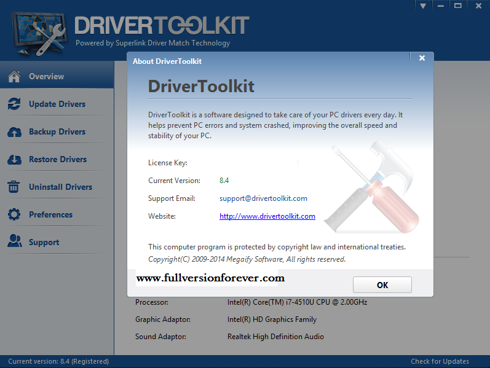Image resolution: width=490 pixels, height=368 pixels.
Task: Go to Update Drivers
Action: [57, 104]
